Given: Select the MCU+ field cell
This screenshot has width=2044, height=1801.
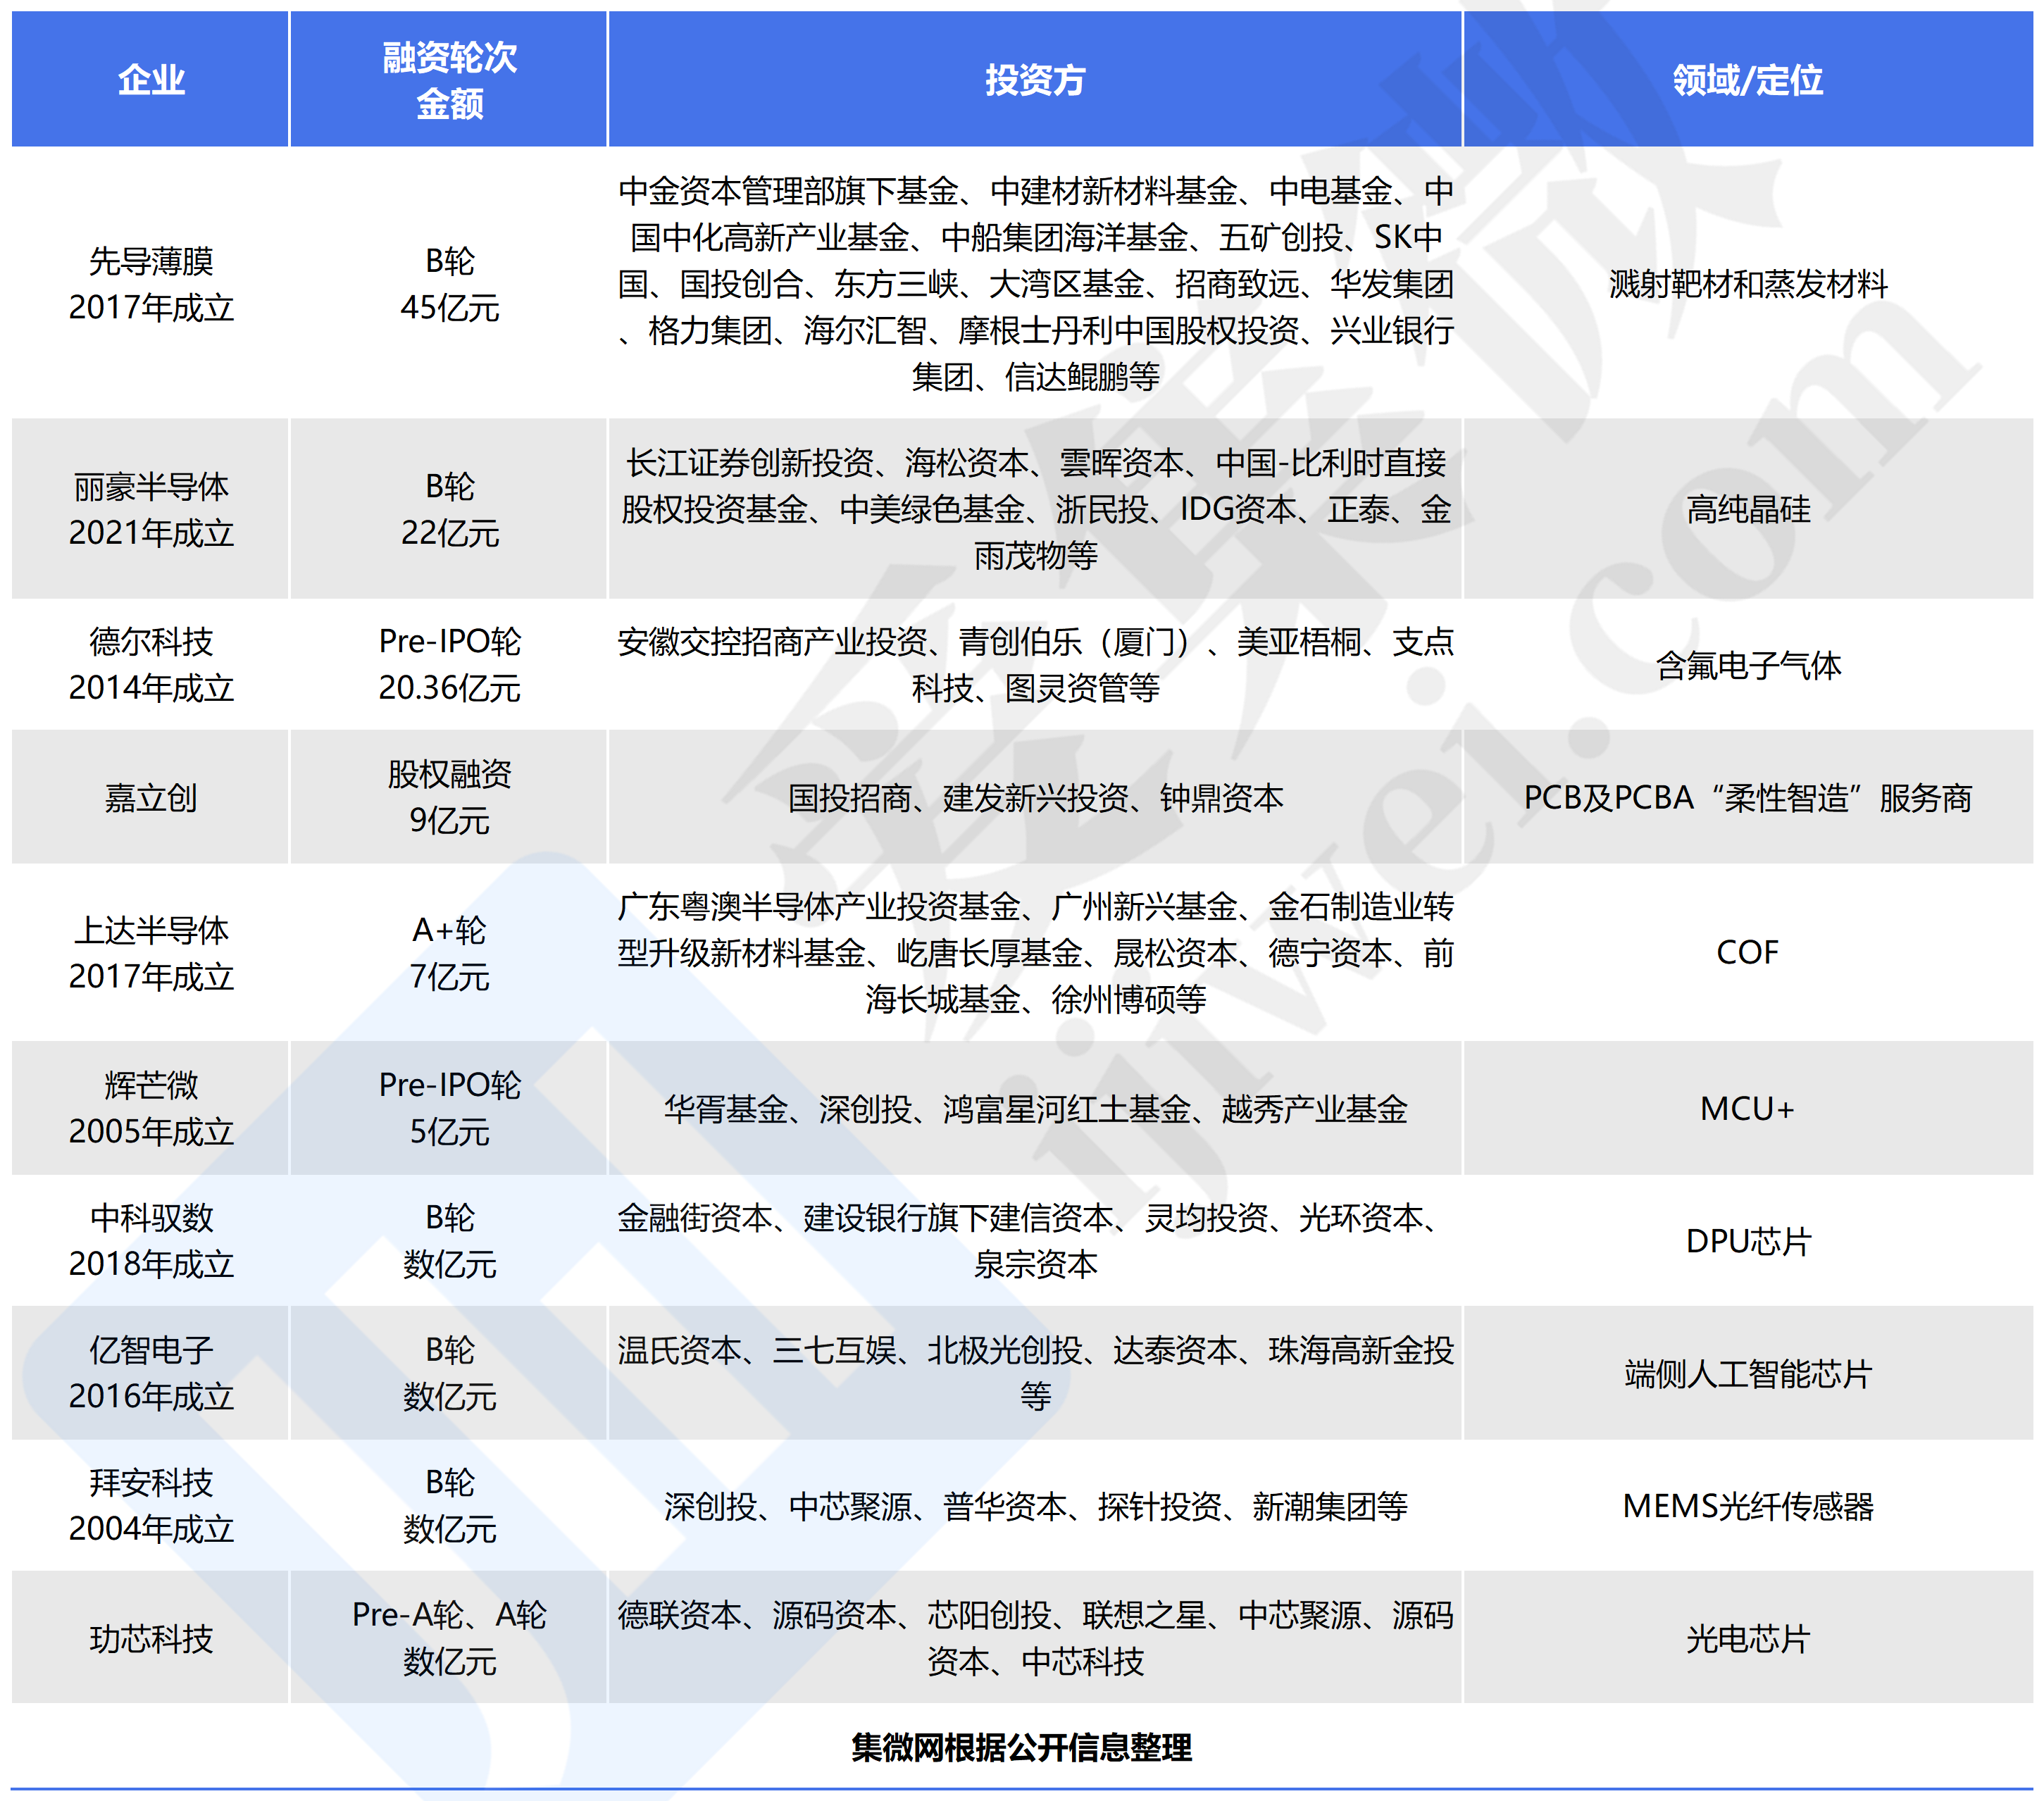Looking at the screenshot, I should click(1748, 1108).
